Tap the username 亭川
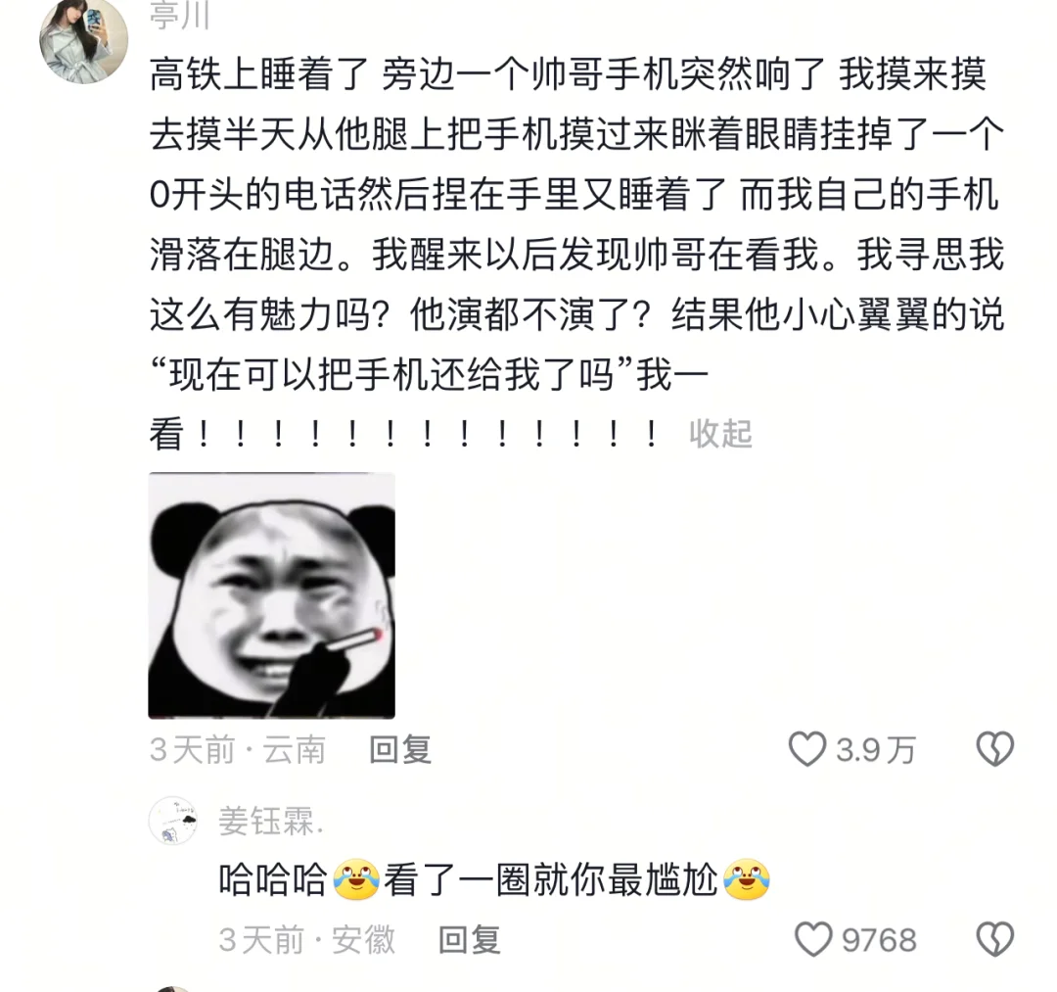 point(179,17)
